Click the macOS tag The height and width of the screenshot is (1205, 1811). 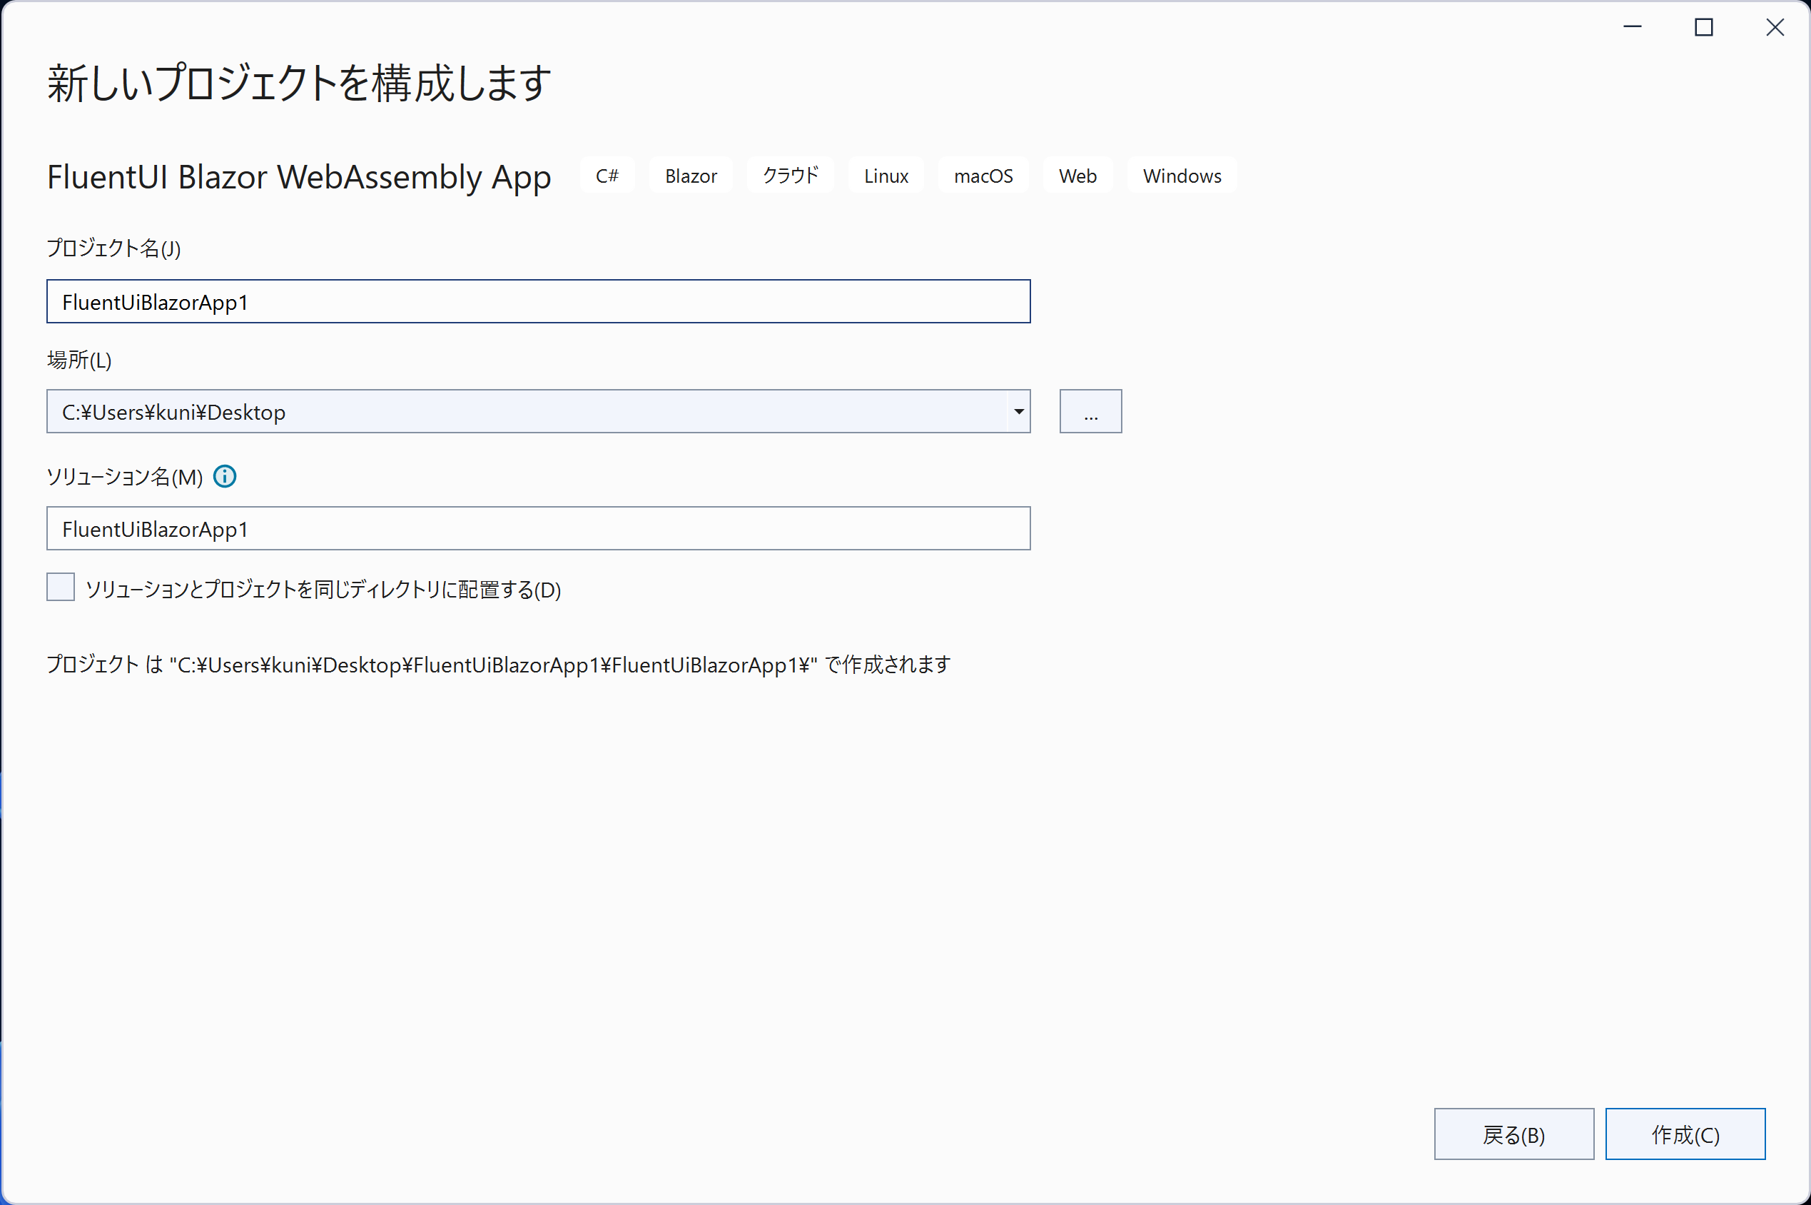click(983, 175)
